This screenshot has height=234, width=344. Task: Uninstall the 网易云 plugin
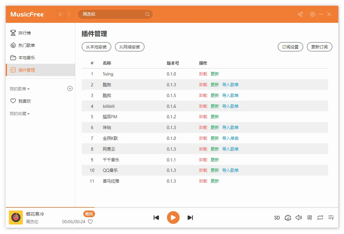(203, 149)
